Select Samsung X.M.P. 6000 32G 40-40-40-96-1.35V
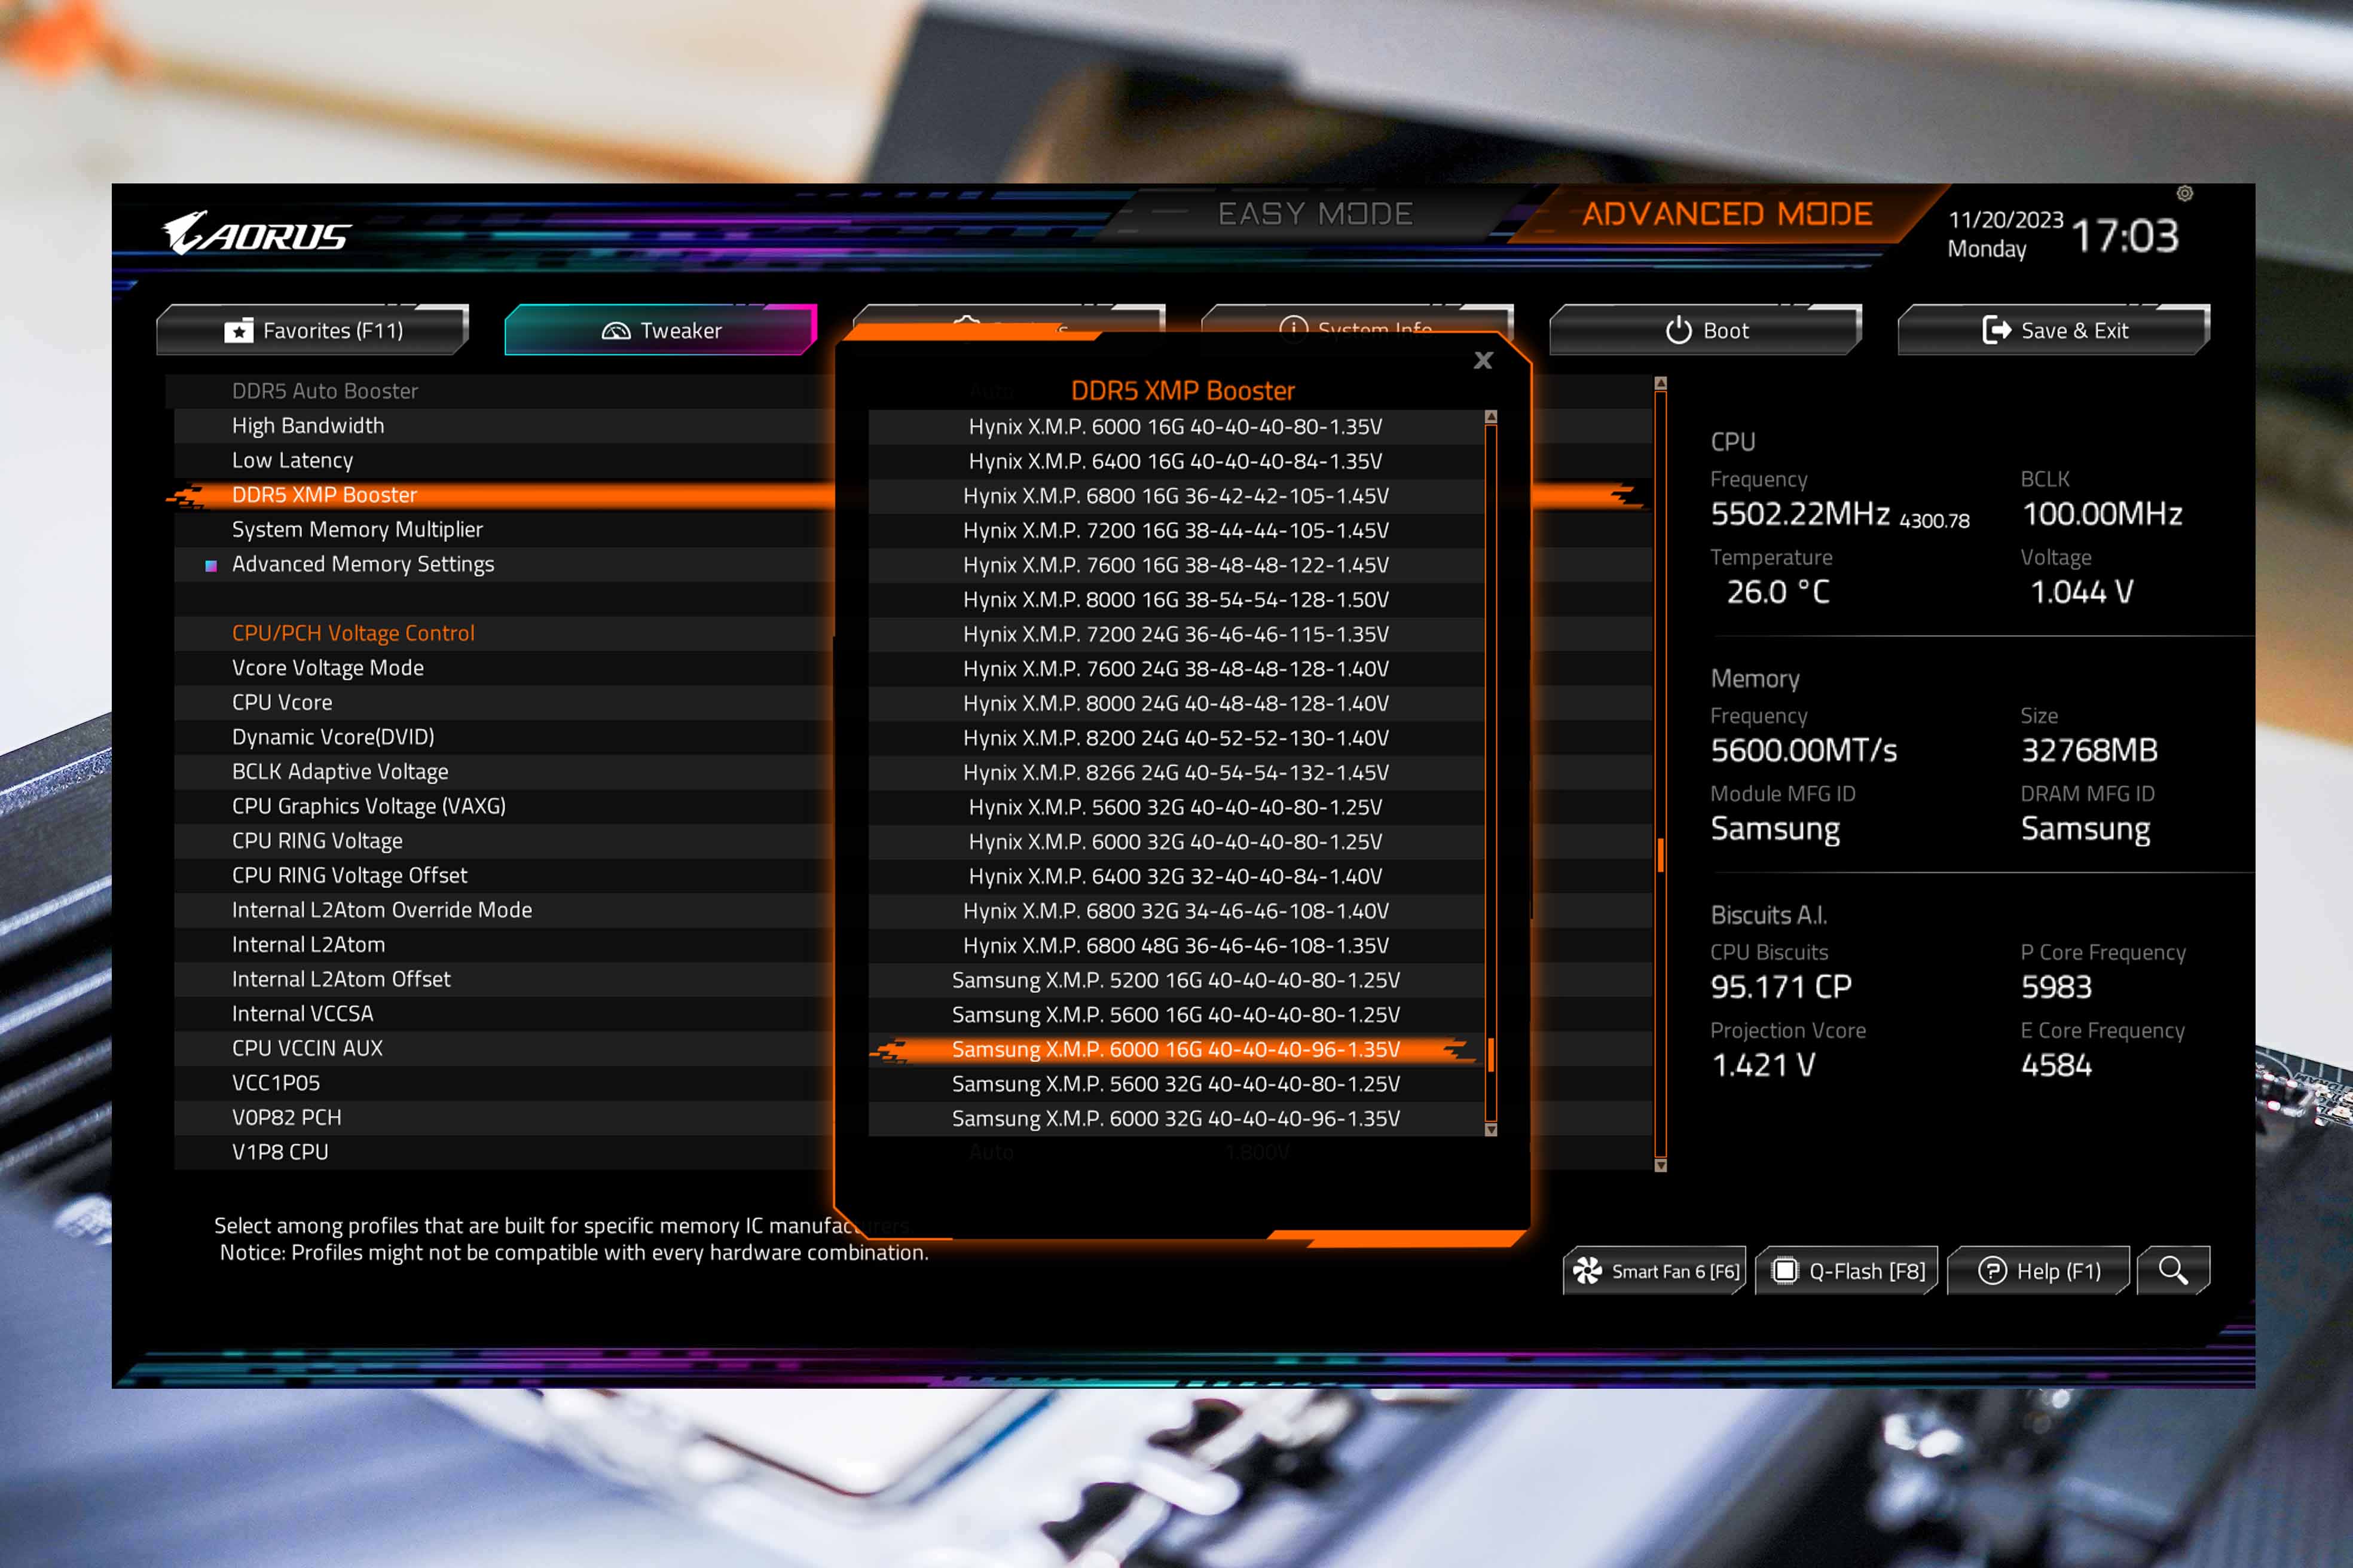2353x1568 pixels. pyautogui.click(x=1175, y=1119)
